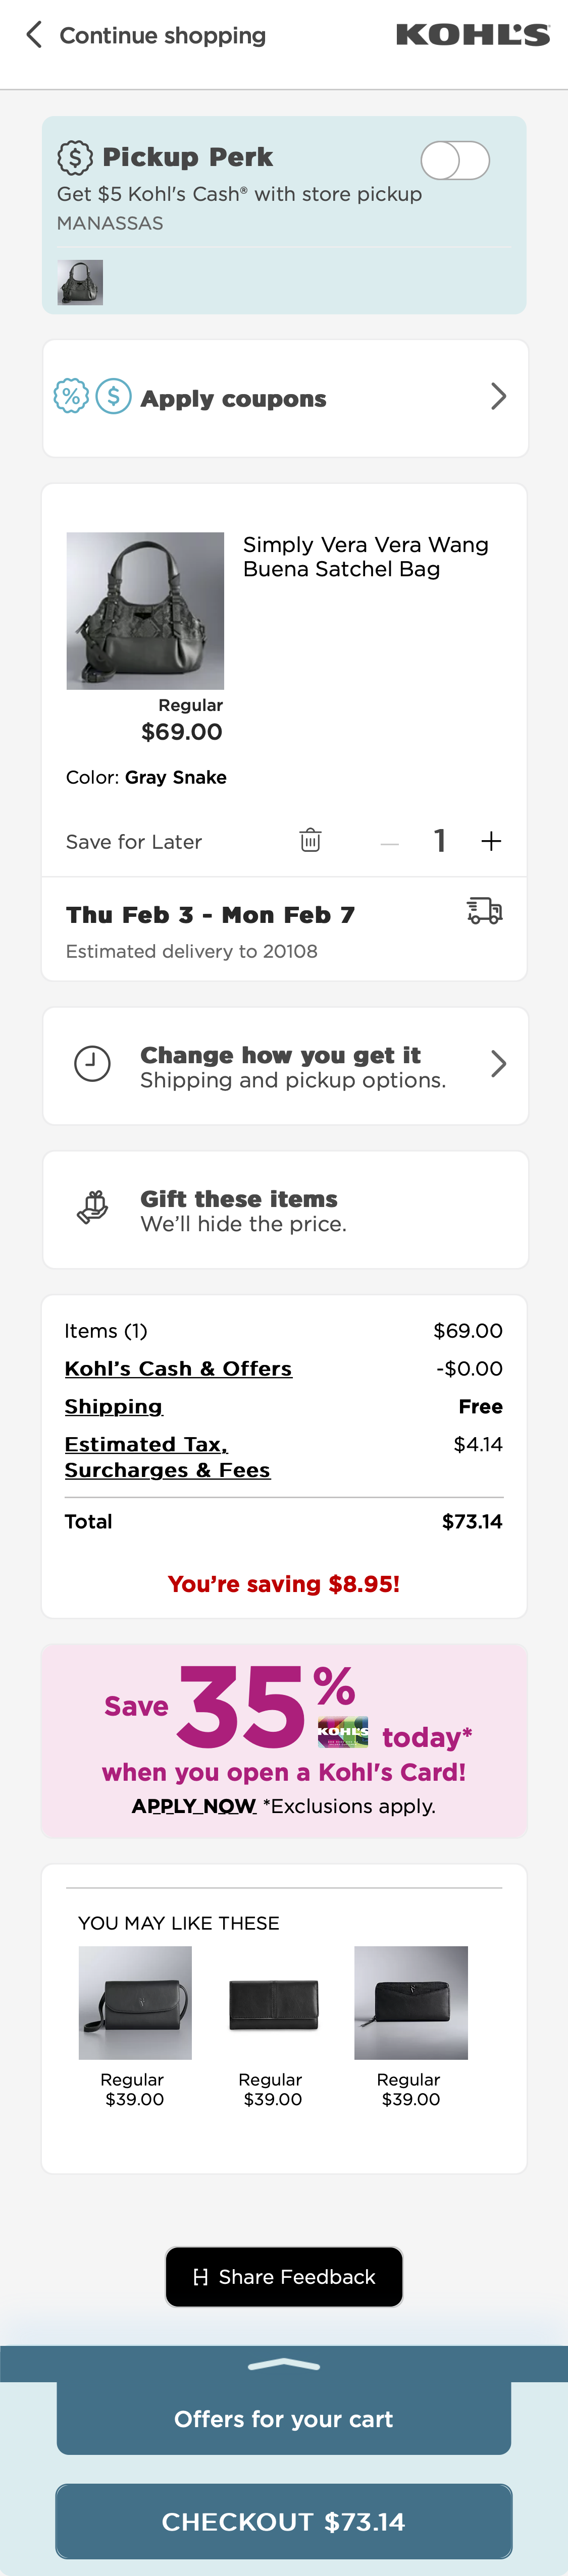Screen dimensions: 568x2576
Task: Click the clock icon for shipping options
Action: point(92,1064)
